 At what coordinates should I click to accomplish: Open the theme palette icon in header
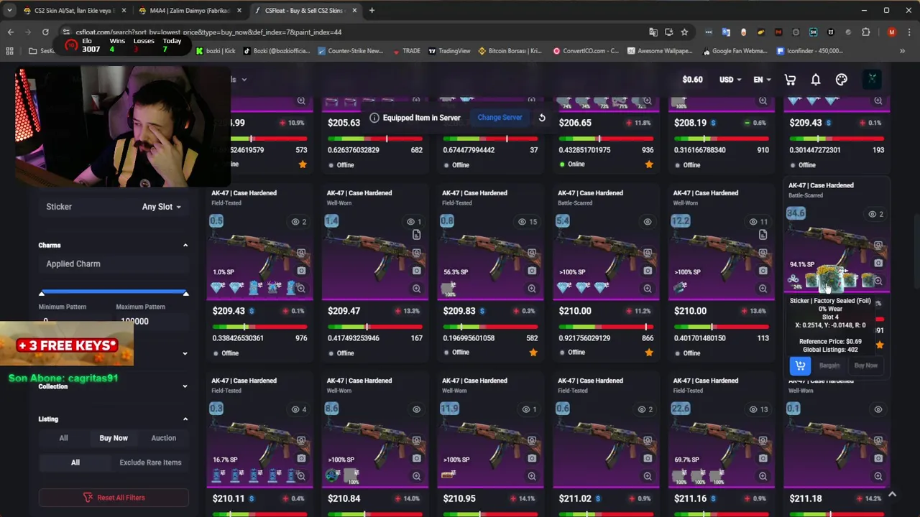pyautogui.click(x=842, y=80)
